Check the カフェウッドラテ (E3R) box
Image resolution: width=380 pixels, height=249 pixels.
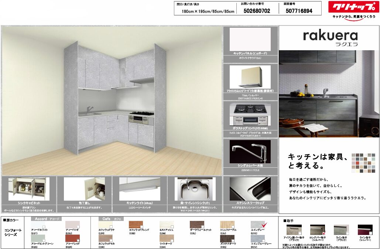click(111, 227)
